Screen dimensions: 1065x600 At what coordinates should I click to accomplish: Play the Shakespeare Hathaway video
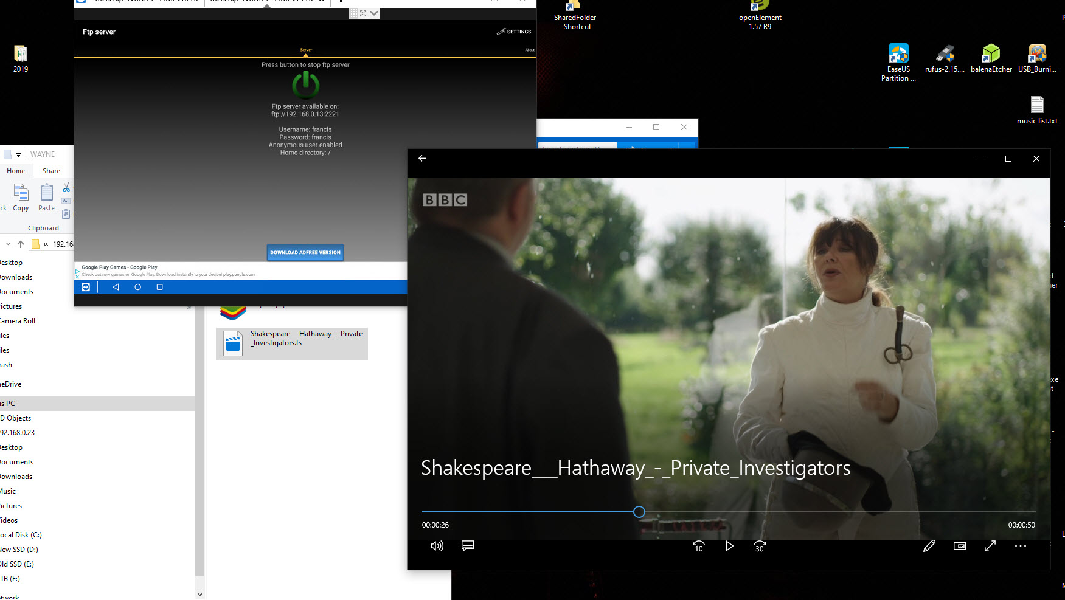pyautogui.click(x=729, y=546)
